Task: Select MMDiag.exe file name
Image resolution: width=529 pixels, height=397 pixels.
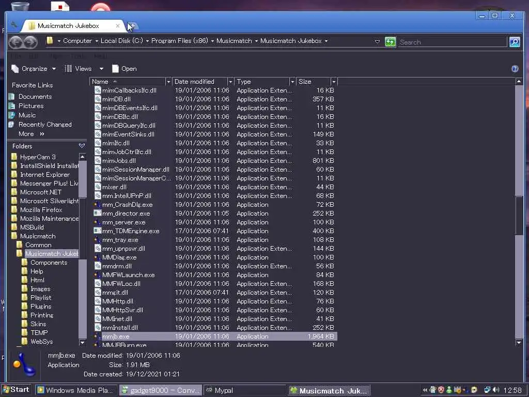Action: pos(119,257)
